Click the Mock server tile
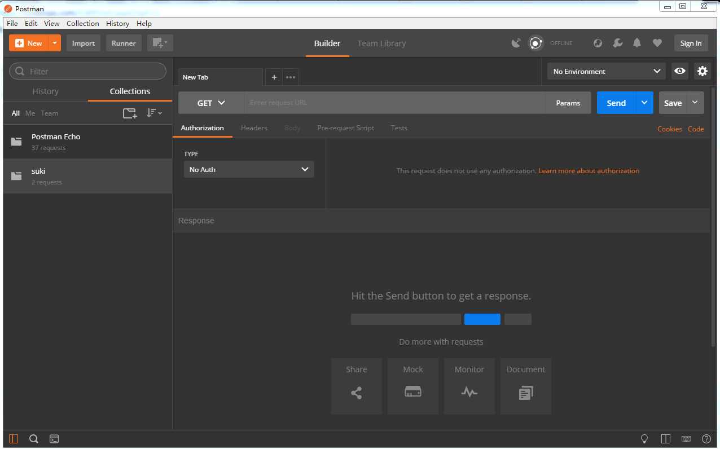Viewport: 720px width, 449px height. [413, 386]
